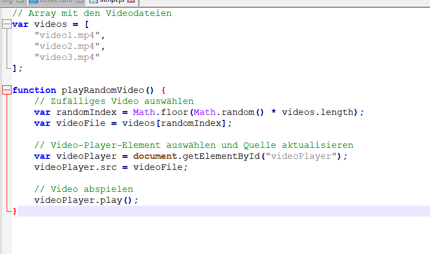Click the comment "// Video abspielen"
The height and width of the screenshot is (254, 430).
tap(84, 189)
